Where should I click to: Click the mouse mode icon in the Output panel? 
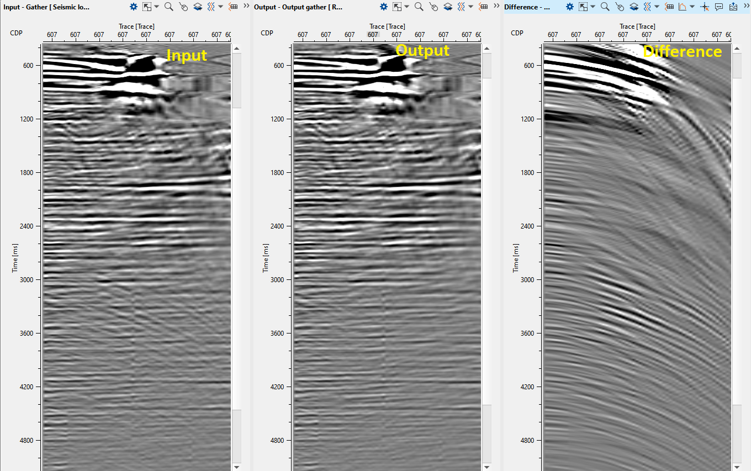433,7
